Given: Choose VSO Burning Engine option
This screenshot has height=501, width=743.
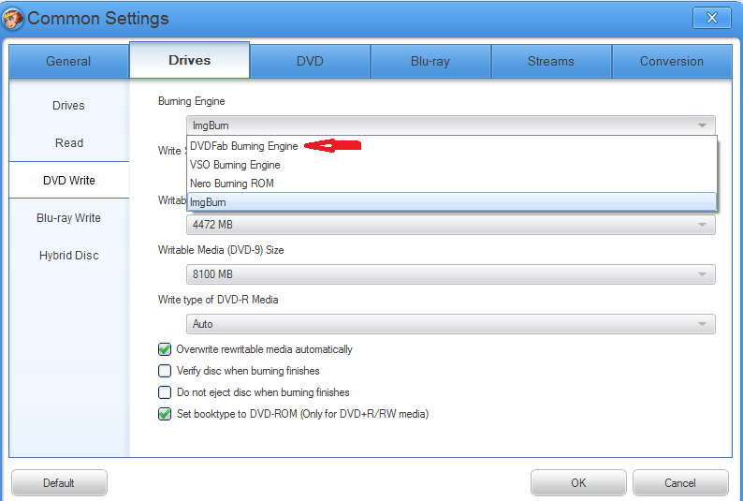Looking at the screenshot, I should [x=452, y=165].
